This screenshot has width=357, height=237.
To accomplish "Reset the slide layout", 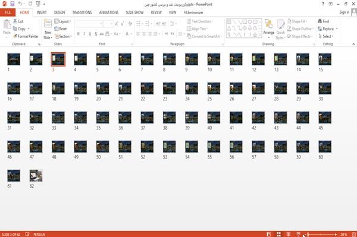I will tap(61, 29).
